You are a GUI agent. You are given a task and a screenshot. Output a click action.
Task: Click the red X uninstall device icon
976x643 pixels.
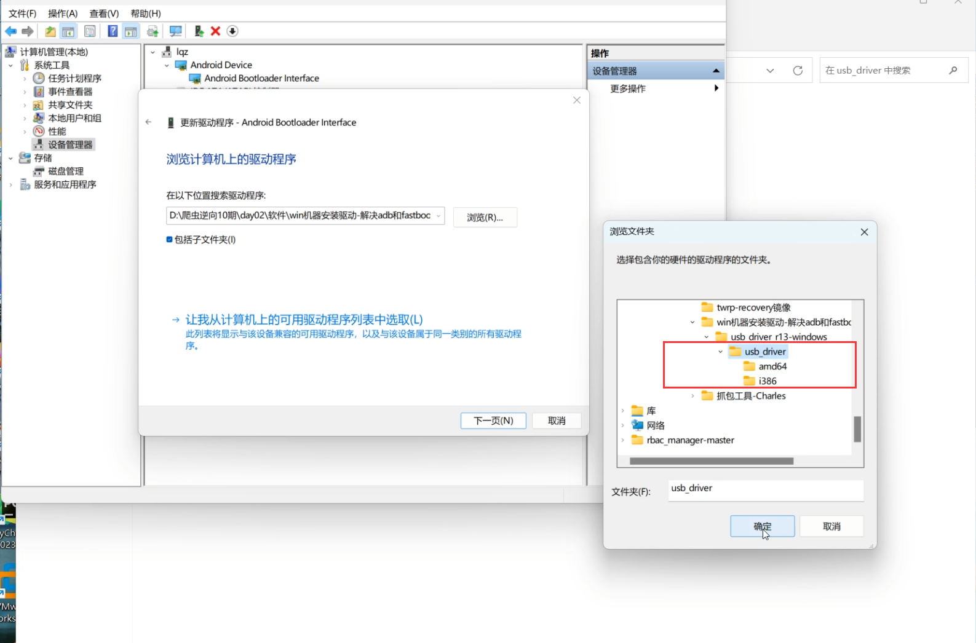click(x=215, y=31)
